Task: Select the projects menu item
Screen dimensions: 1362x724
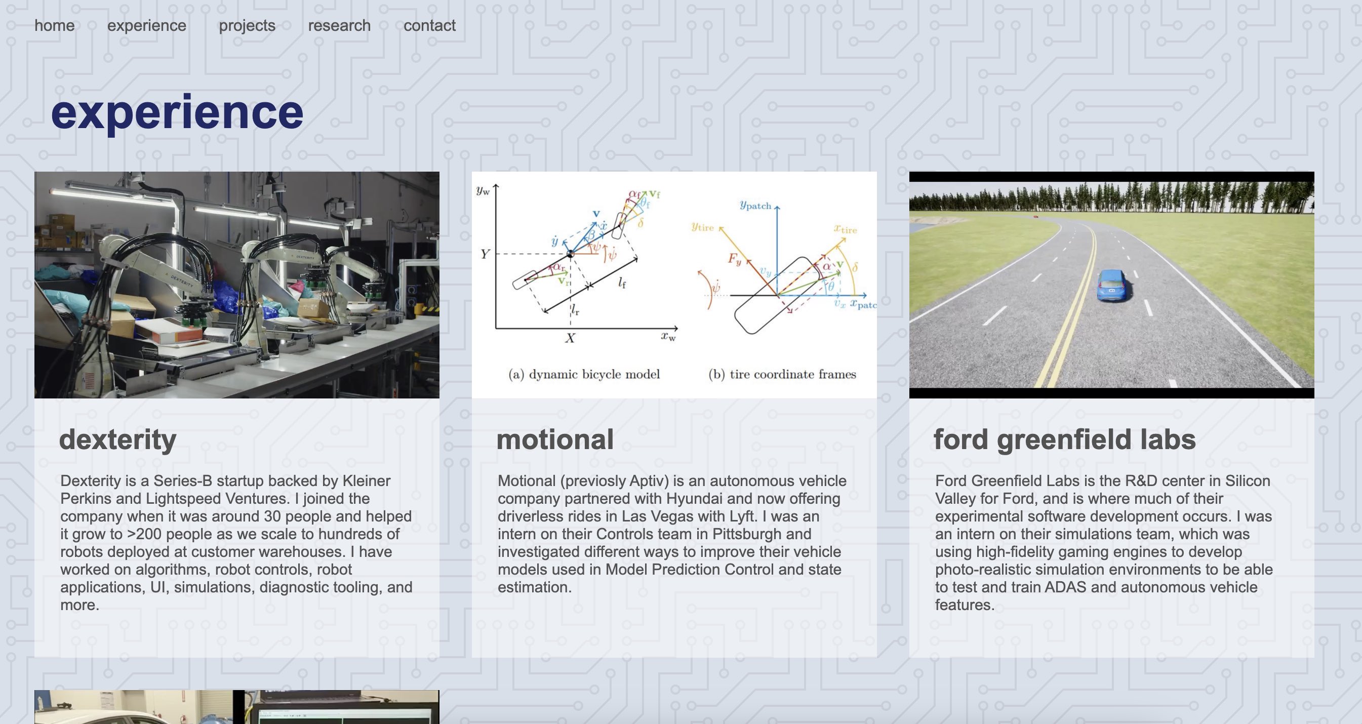Action: coord(247,24)
